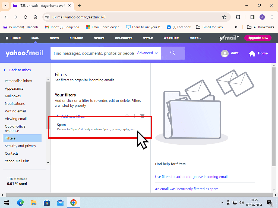Toggle Chrome side panel icon
The image size is (278, 208).
click(252, 17)
